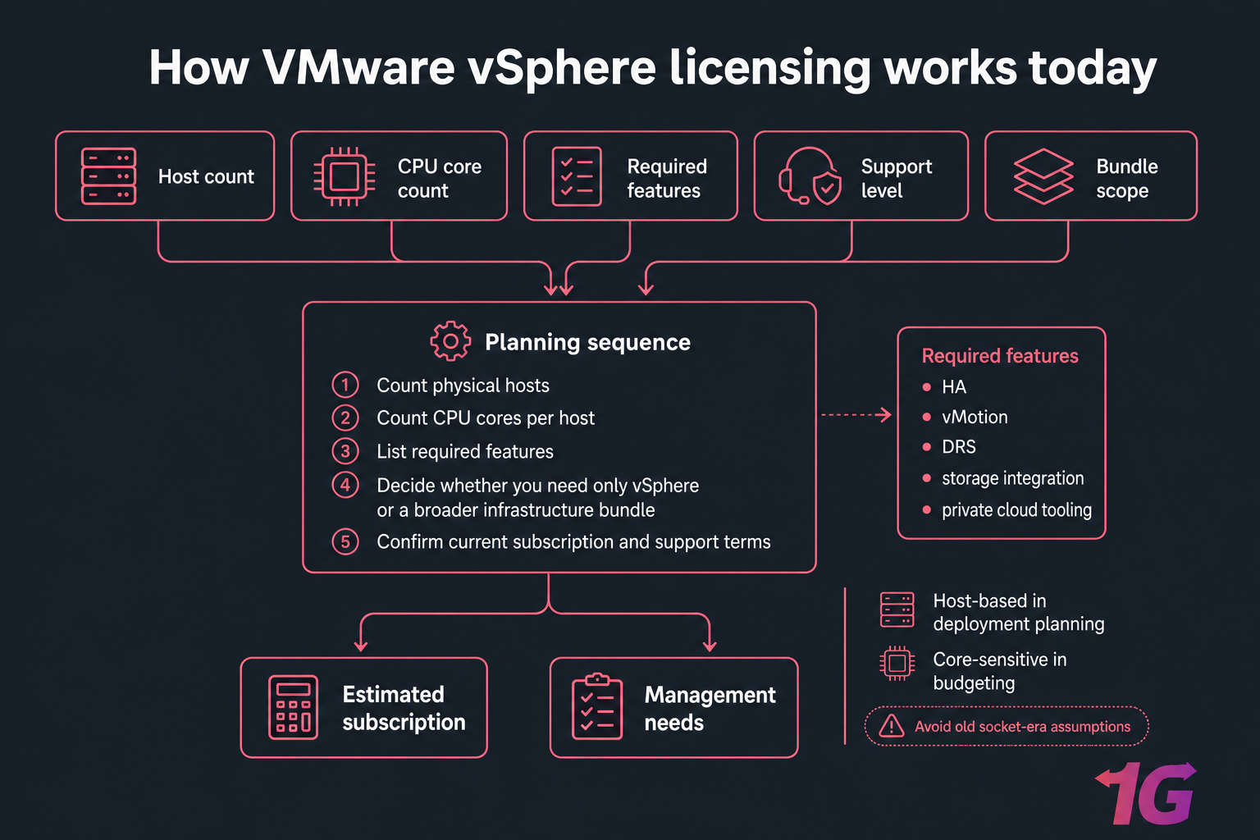1260x840 pixels.
Task: Click step number 3 circle
Action: (345, 451)
